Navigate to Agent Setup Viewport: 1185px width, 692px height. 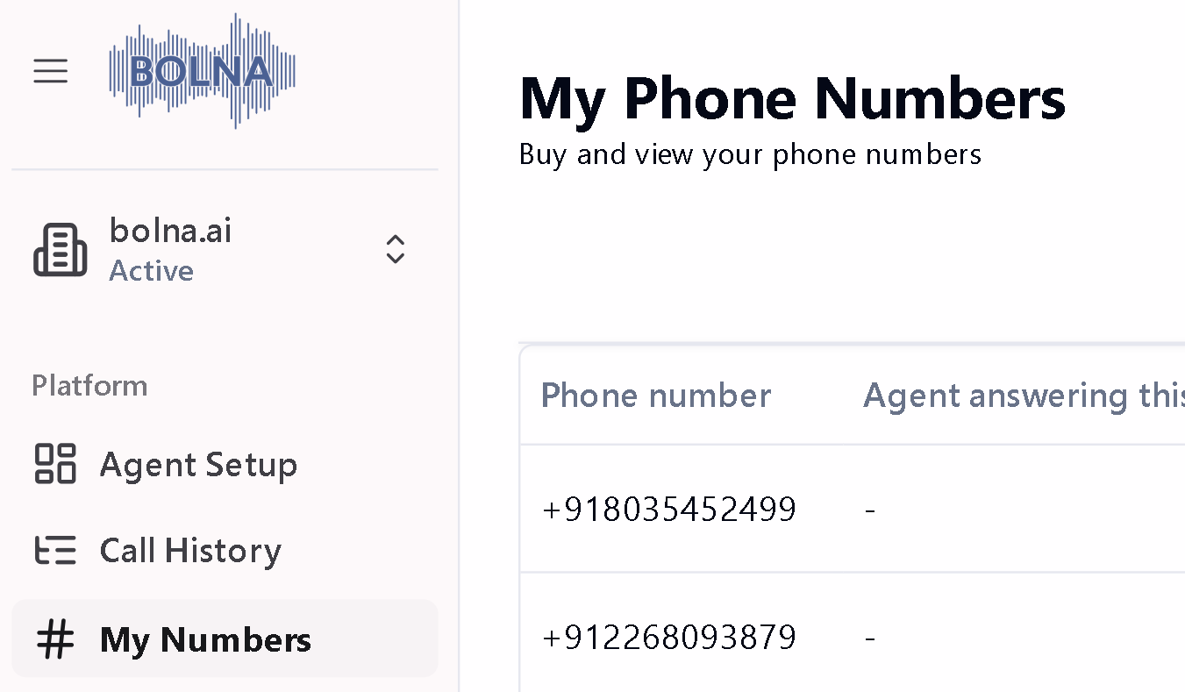point(198,464)
